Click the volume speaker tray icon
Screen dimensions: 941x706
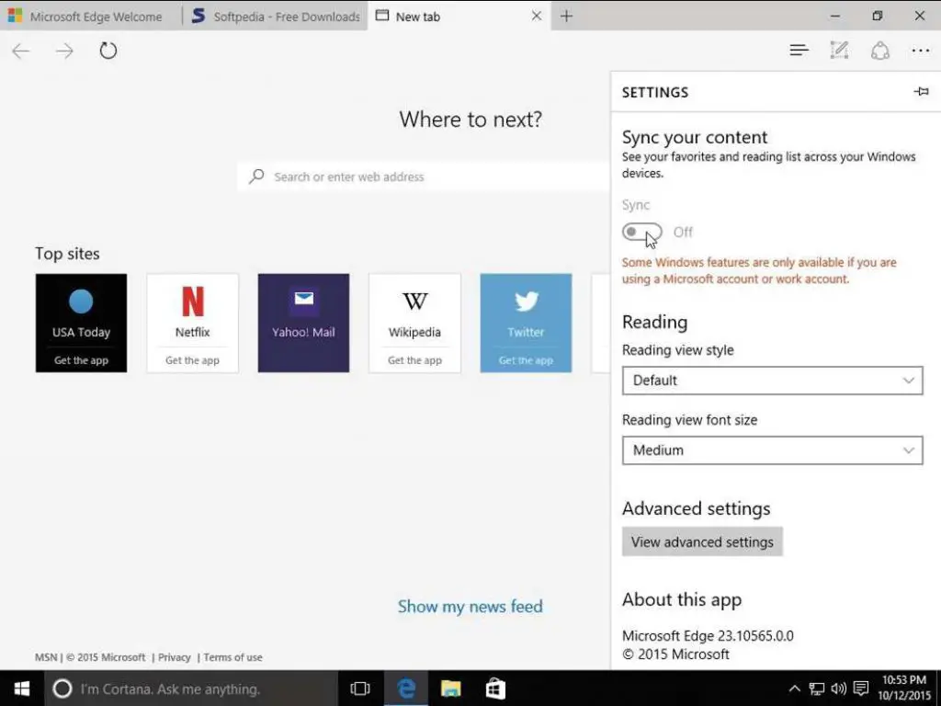pyautogui.click(x=838, y=689)
